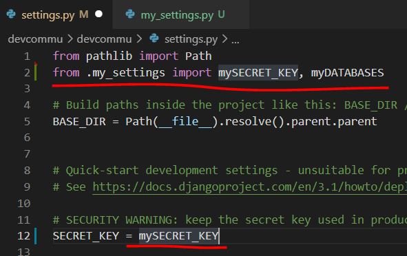The image size is (407, 256).
Task: Click line number 1 in gutter
Action: point(27,56)
